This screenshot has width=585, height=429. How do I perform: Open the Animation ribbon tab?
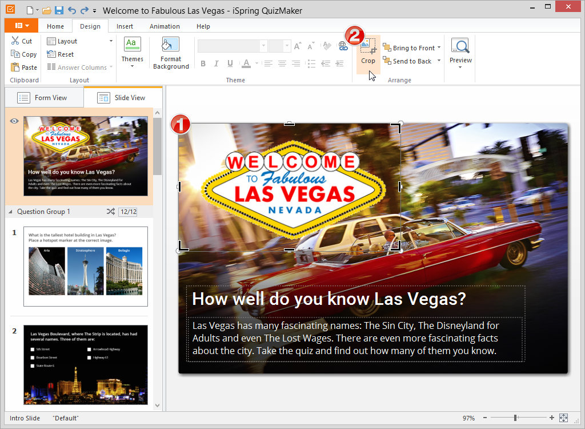point(165,26)
